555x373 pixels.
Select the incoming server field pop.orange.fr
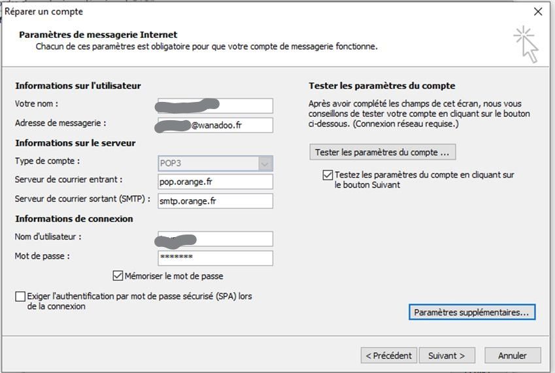point(215,182)
